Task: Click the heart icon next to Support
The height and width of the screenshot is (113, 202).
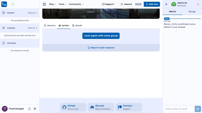Action: tap(103, 4)
